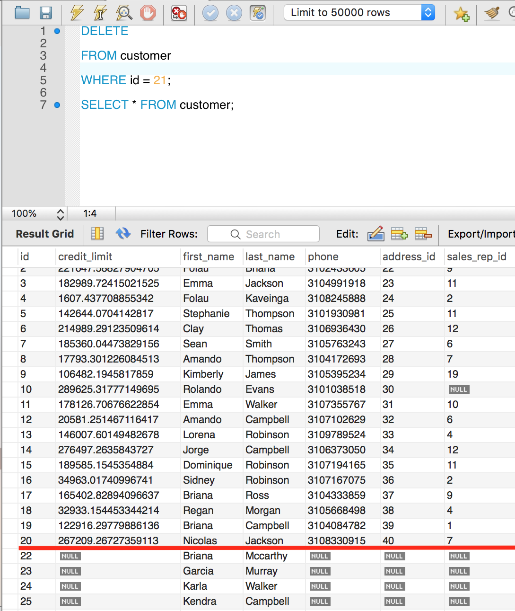Focus the Filter Rows search field
The image size is (515, 611).
263,234
